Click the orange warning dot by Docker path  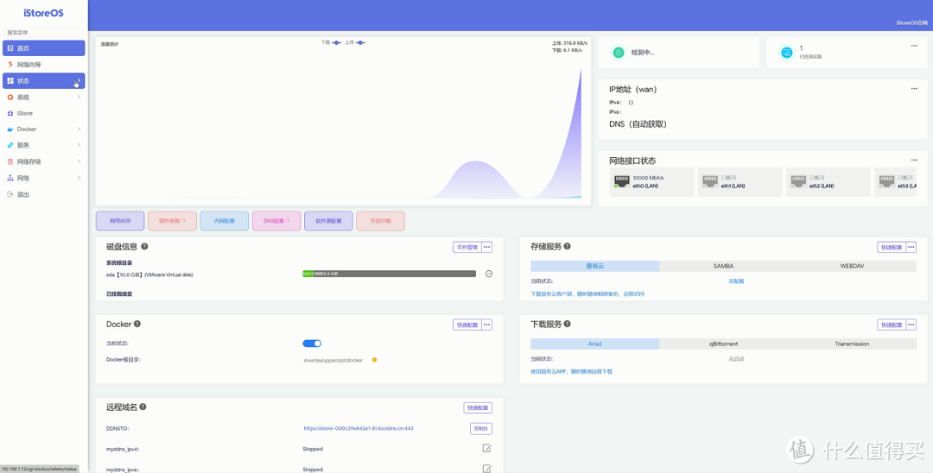click(x=374, y=360)
